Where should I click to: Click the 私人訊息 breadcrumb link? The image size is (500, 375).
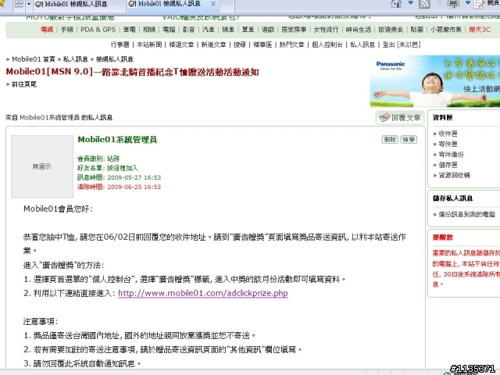[75, 59]
